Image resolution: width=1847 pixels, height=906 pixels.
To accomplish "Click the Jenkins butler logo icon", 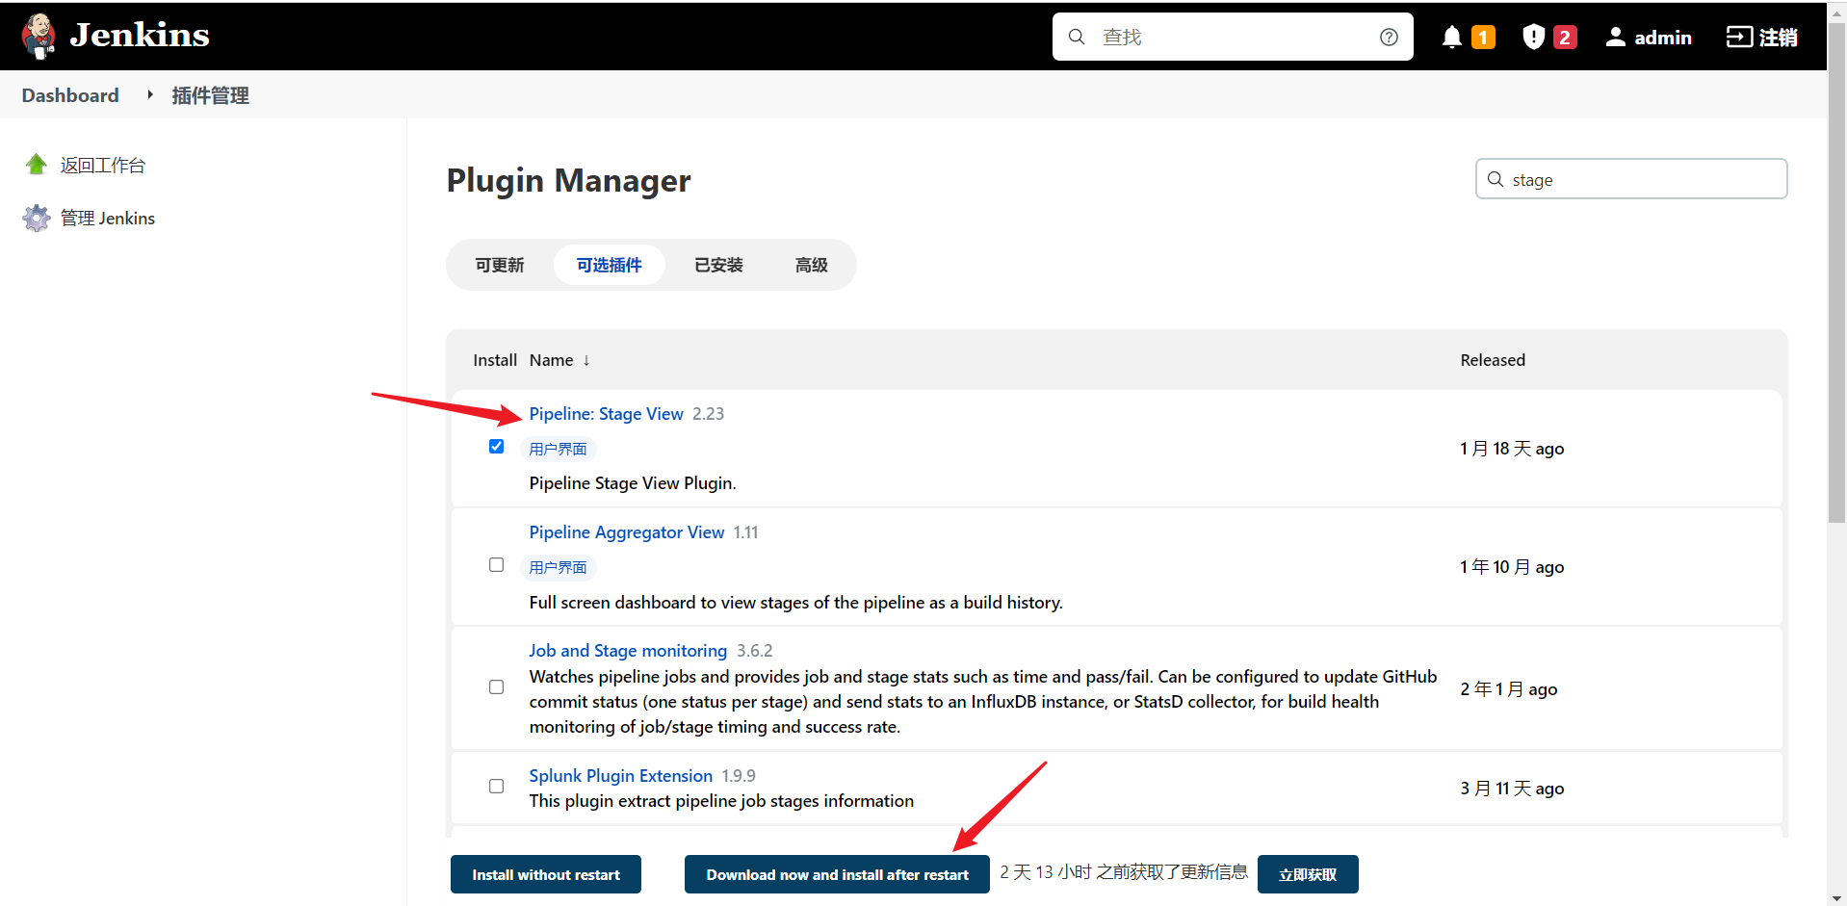I will coord(39,37).
